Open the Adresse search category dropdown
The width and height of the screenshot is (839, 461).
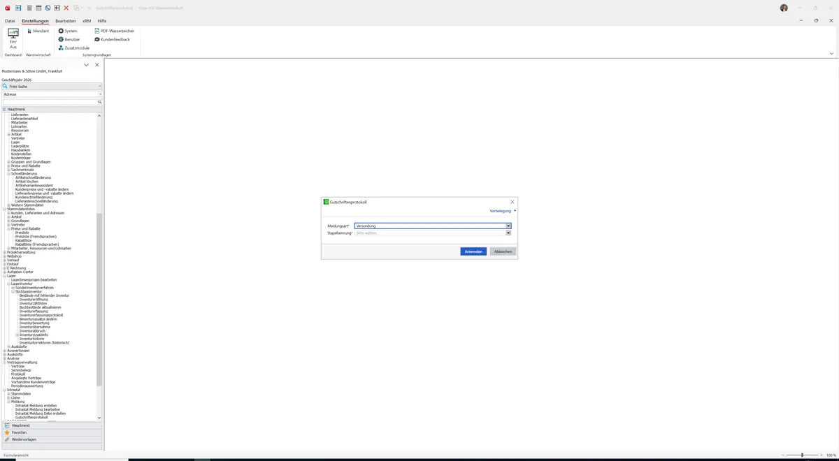(100, 94)
